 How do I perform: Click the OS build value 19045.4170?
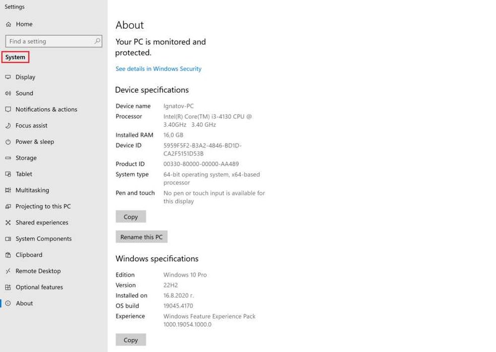coord(178,306)
